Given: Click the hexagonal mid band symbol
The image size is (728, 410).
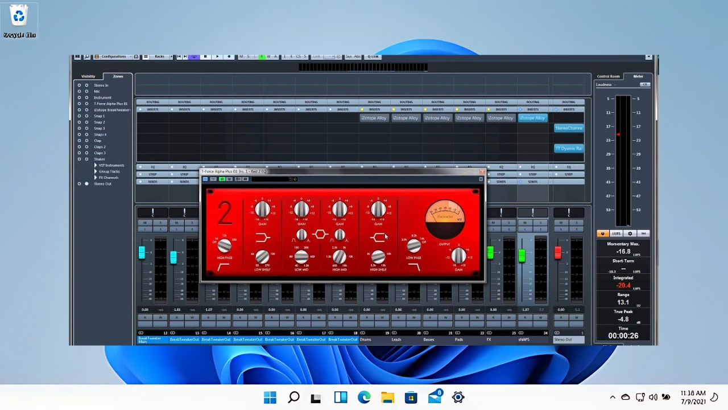Looking at the screenshot, I should pos(320,234).
